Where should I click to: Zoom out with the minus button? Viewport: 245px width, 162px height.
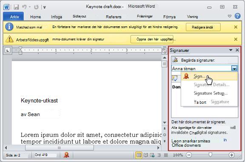coord(189,155)
